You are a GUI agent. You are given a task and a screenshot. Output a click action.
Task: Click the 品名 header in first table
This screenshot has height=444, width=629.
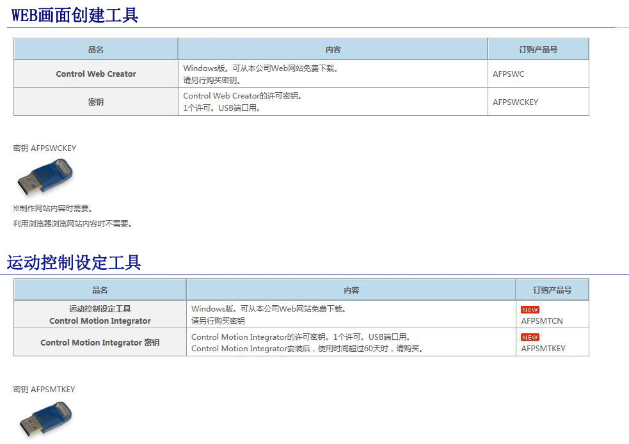(96, 49)
